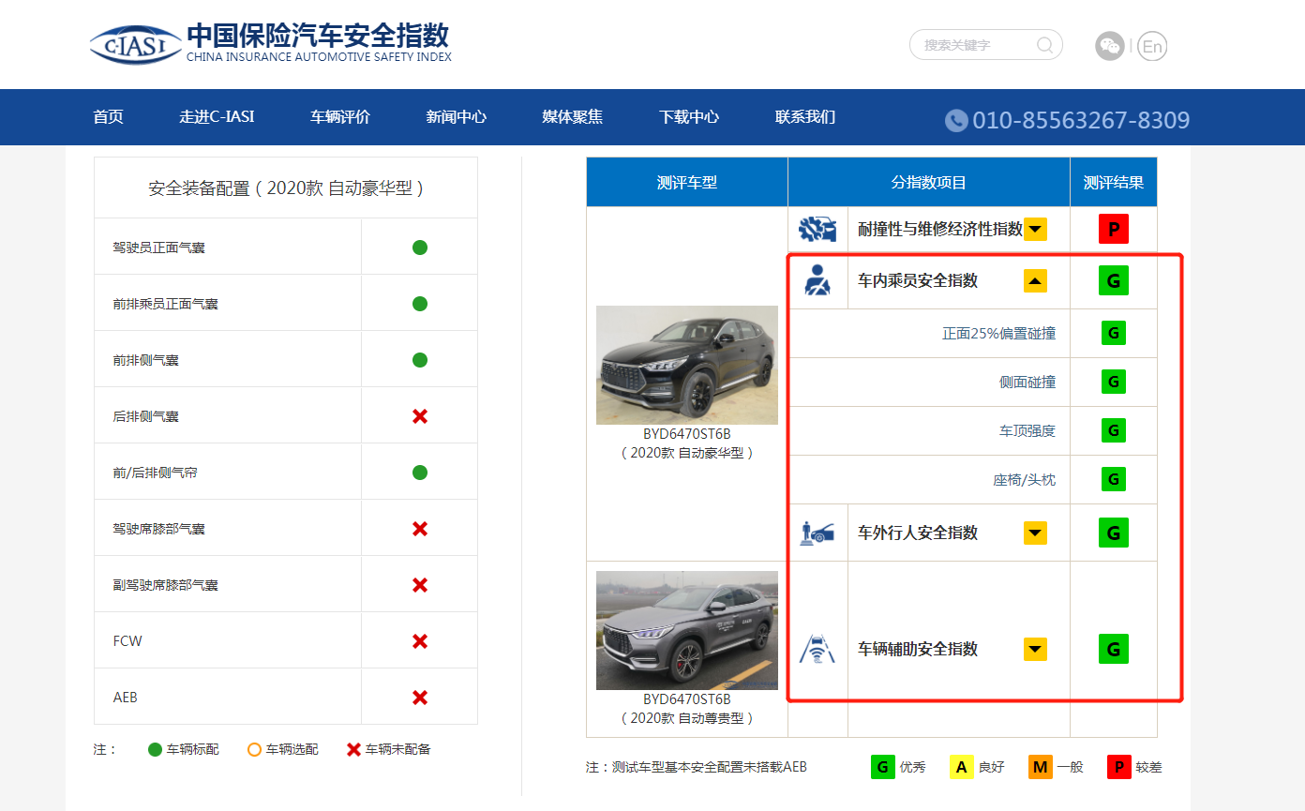Click the crashworthiness and repair economy icon
1305x811 pixels.
point(817,229)
